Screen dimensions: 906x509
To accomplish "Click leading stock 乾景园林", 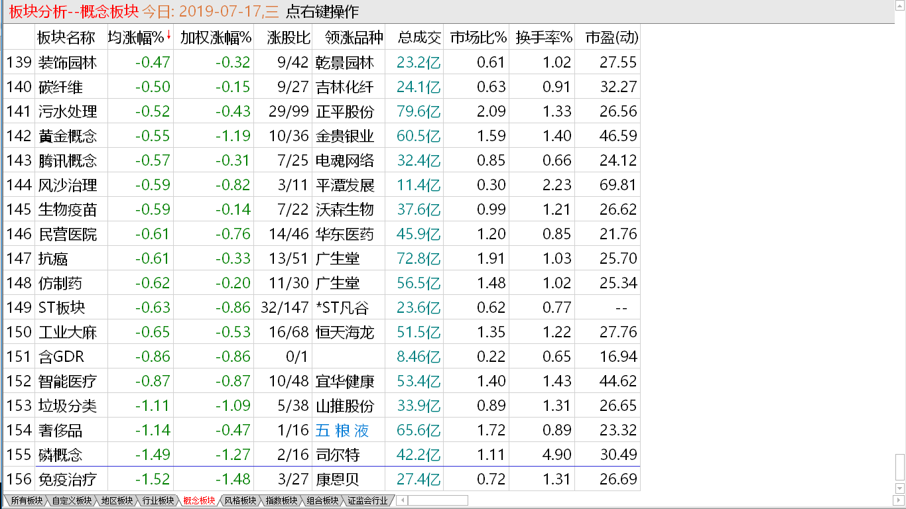I will (x=345, y=62).
